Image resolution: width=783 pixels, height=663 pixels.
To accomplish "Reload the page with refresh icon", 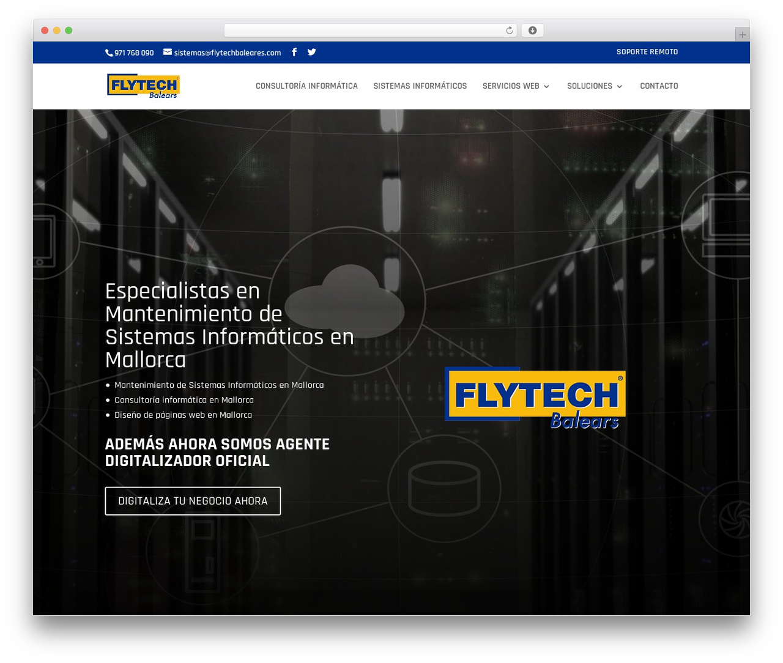I will [x=510, y=31].
